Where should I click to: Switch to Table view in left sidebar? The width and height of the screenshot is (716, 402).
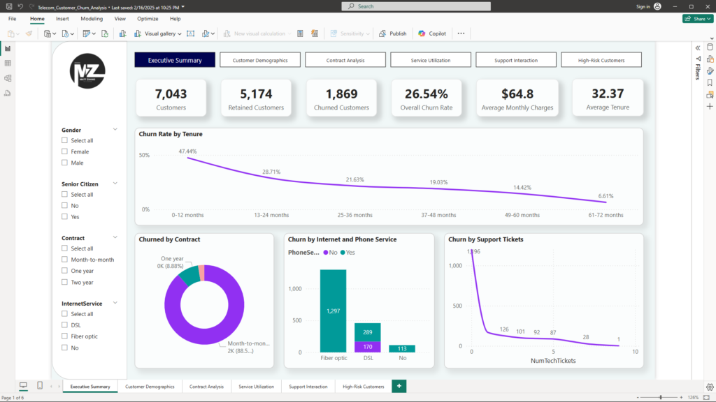click(8, 63)
